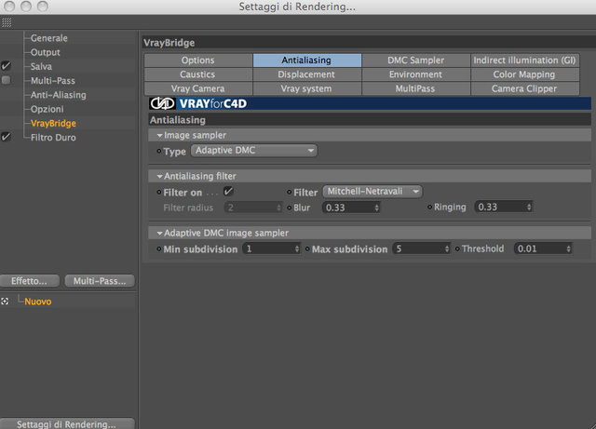Screen dimensions: 596x429
Task: Click the VrayBridge panel heading
Action: tap(169, 43)
